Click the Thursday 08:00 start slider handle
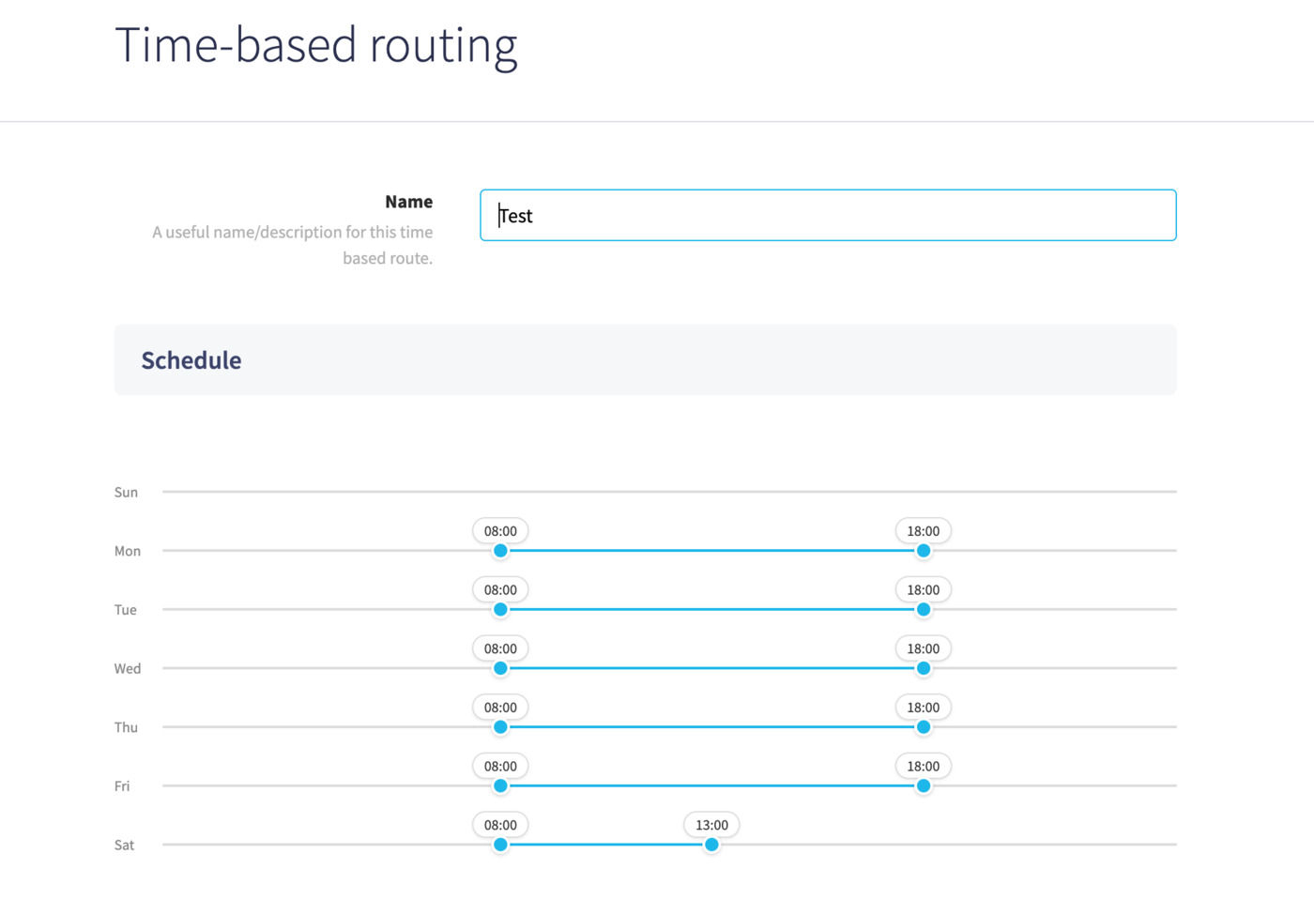Viewport: 1314px width, 914px height. [x=500, y=727]
